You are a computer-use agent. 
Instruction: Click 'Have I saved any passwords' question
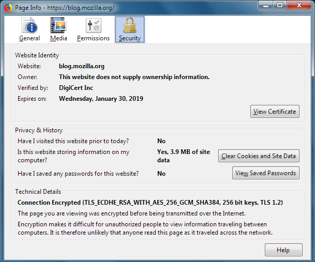tap(78, 174)
